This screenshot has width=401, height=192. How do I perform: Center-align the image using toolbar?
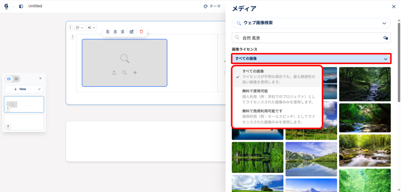tap(115, 32)
